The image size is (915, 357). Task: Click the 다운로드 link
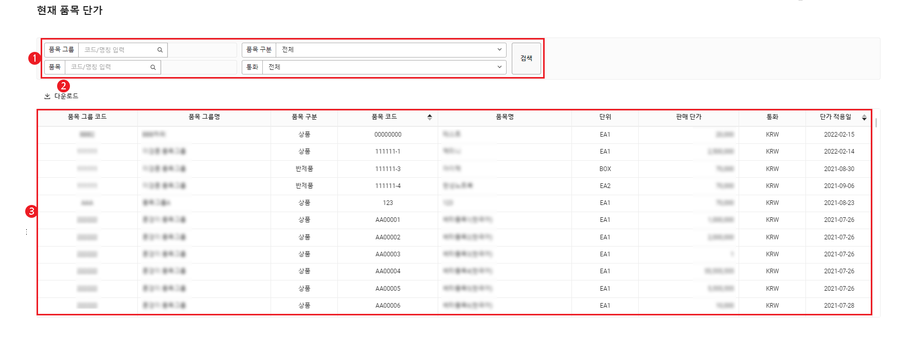click(x=66, y=97)
